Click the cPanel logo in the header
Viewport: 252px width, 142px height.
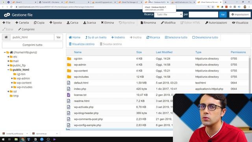point(7,15)
